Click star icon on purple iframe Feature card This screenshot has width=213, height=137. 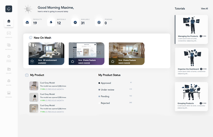72,62
